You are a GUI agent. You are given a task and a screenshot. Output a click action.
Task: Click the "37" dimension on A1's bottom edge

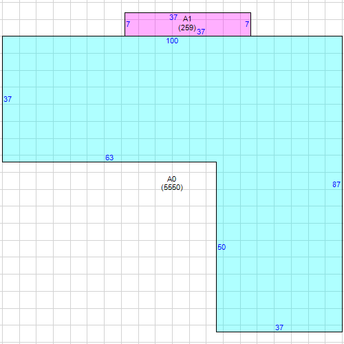coord(201,32)
